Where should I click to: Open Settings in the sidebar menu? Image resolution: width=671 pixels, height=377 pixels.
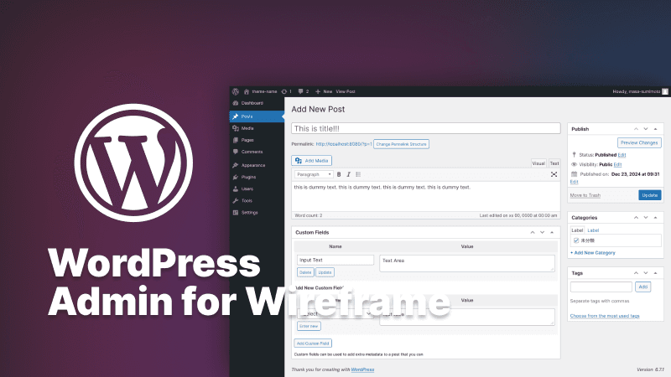[257, 213]
